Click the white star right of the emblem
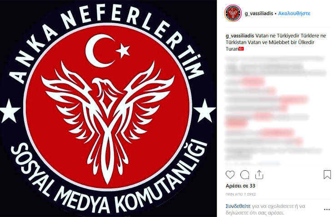334x217 pixels. coord(204,111)
